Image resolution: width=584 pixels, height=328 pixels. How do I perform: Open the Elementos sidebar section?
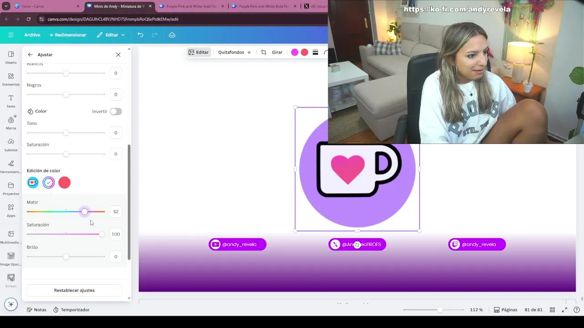[x=11, y=79]
